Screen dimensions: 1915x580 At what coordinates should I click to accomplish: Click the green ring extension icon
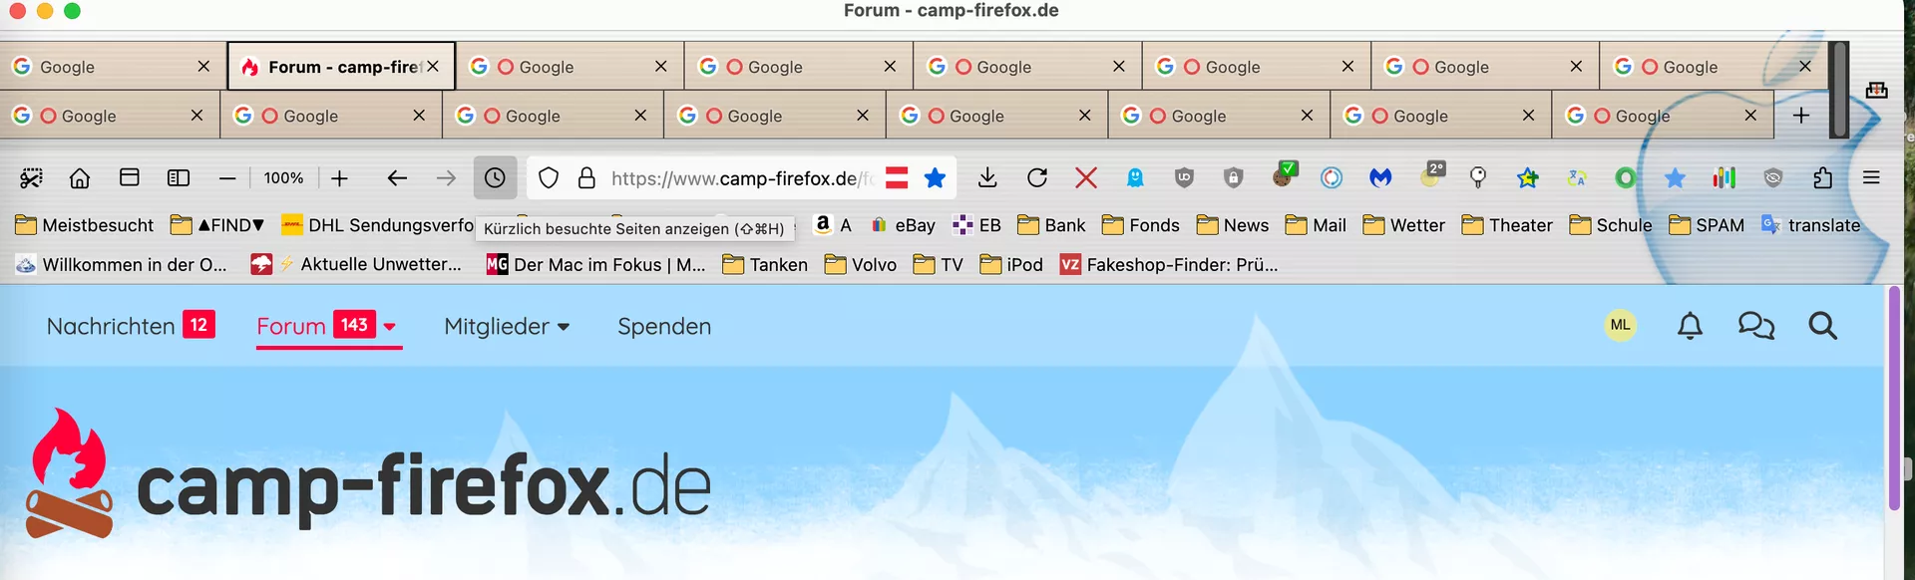click(1626, 178)
